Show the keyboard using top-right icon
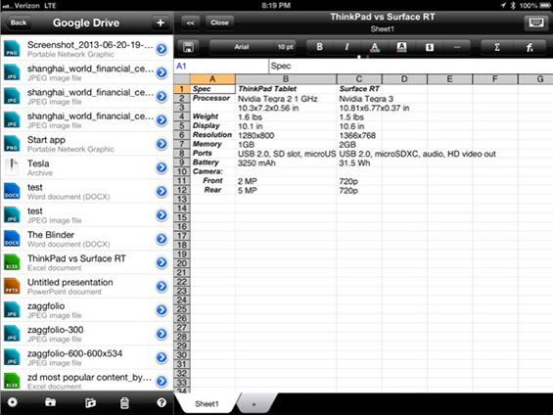 tap(536, 23)
